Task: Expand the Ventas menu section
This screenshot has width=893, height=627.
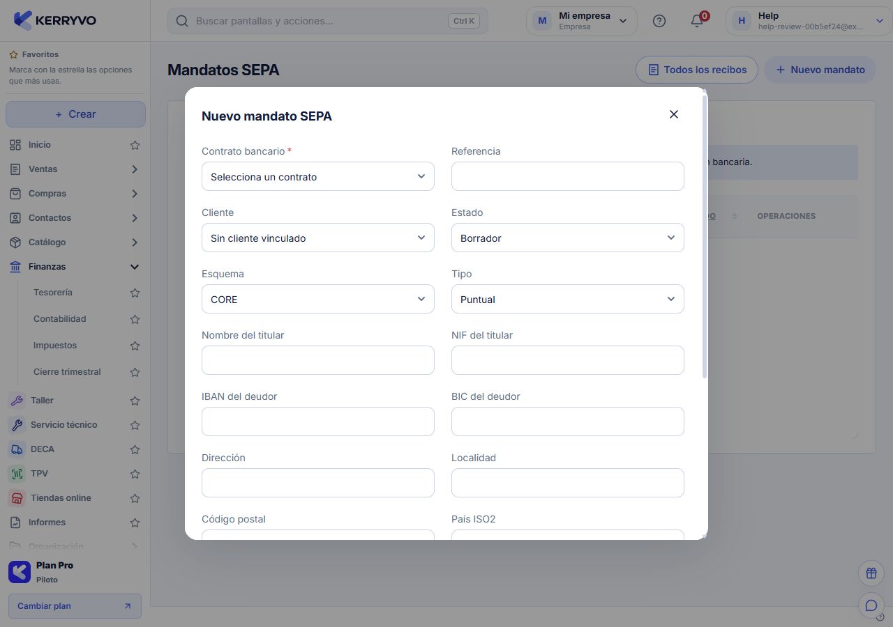Action: coord(135,169)
